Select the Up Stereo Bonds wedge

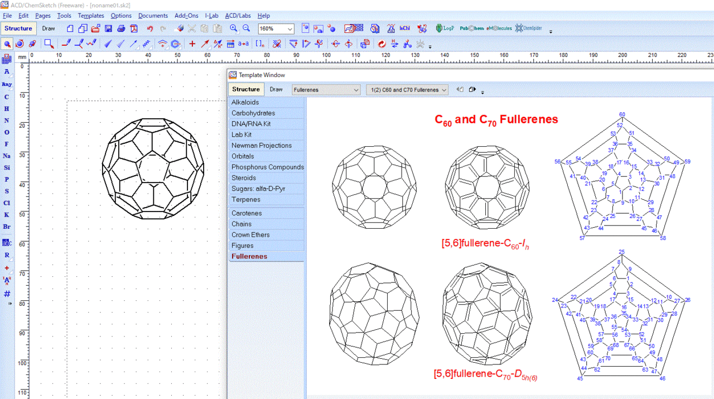(108, 44)
